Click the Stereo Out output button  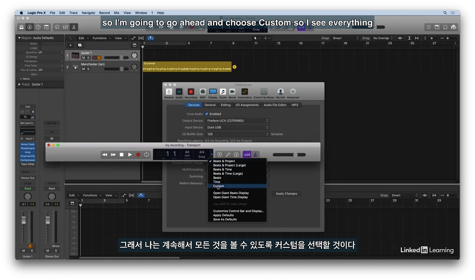[27, 178]
